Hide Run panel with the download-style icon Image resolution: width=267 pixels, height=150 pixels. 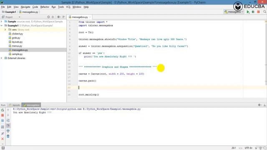[x=265, y=105]
